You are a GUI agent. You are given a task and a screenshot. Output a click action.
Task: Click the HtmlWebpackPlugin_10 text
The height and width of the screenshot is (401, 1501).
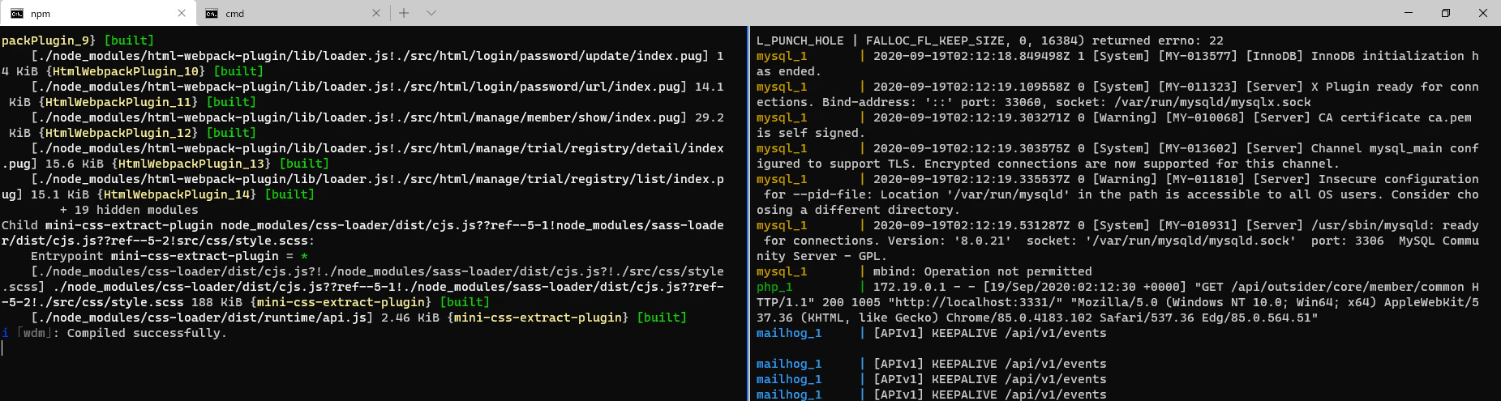click(126, 71)
